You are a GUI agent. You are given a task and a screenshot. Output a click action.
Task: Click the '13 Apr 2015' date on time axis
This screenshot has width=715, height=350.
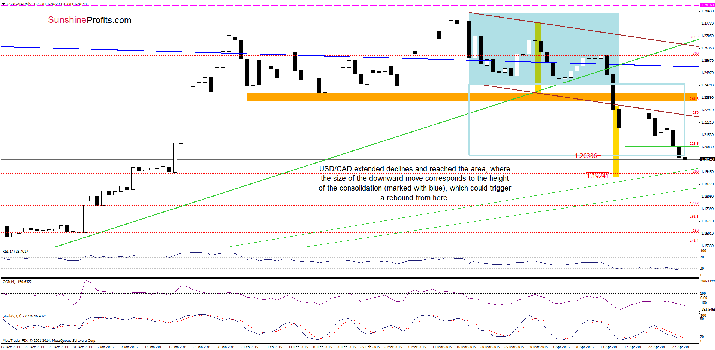(610, 347)
